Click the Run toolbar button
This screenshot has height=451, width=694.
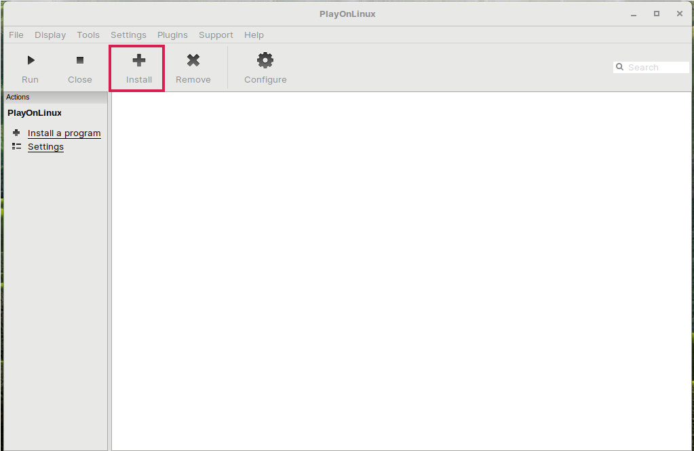(x=30, y=68)
